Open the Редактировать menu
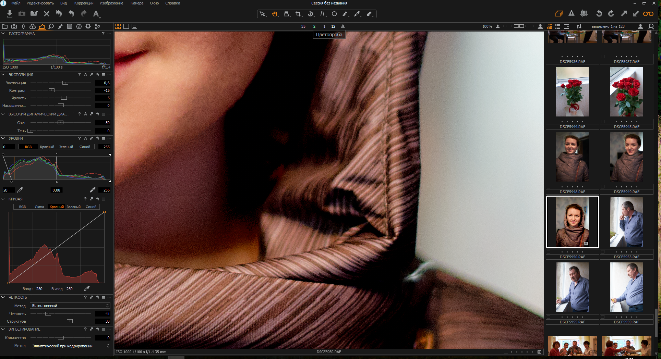Image resolution: width=661 pixels, height=359 pixels. (x=40, y=3)
